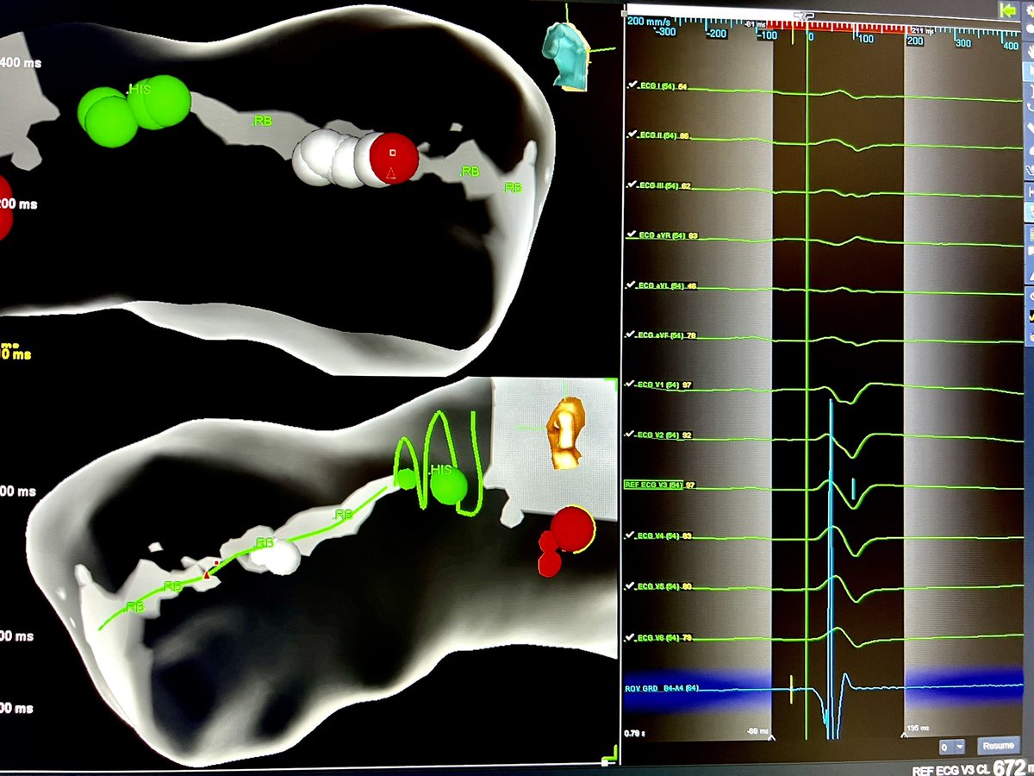This screenshot has width=1034, height=776.
Task: Toggle the ECG aVL trace checkmark
Action: (631, 285)
